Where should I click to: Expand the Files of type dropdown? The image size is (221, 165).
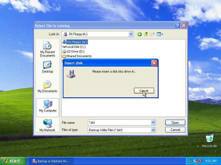(153, 130)
